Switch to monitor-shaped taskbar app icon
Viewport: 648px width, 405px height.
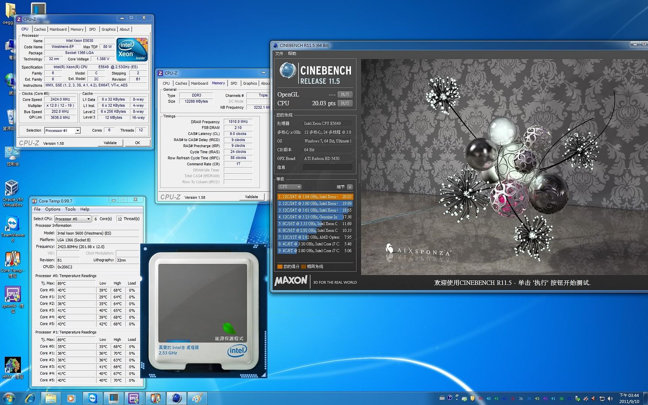(114, 398)
